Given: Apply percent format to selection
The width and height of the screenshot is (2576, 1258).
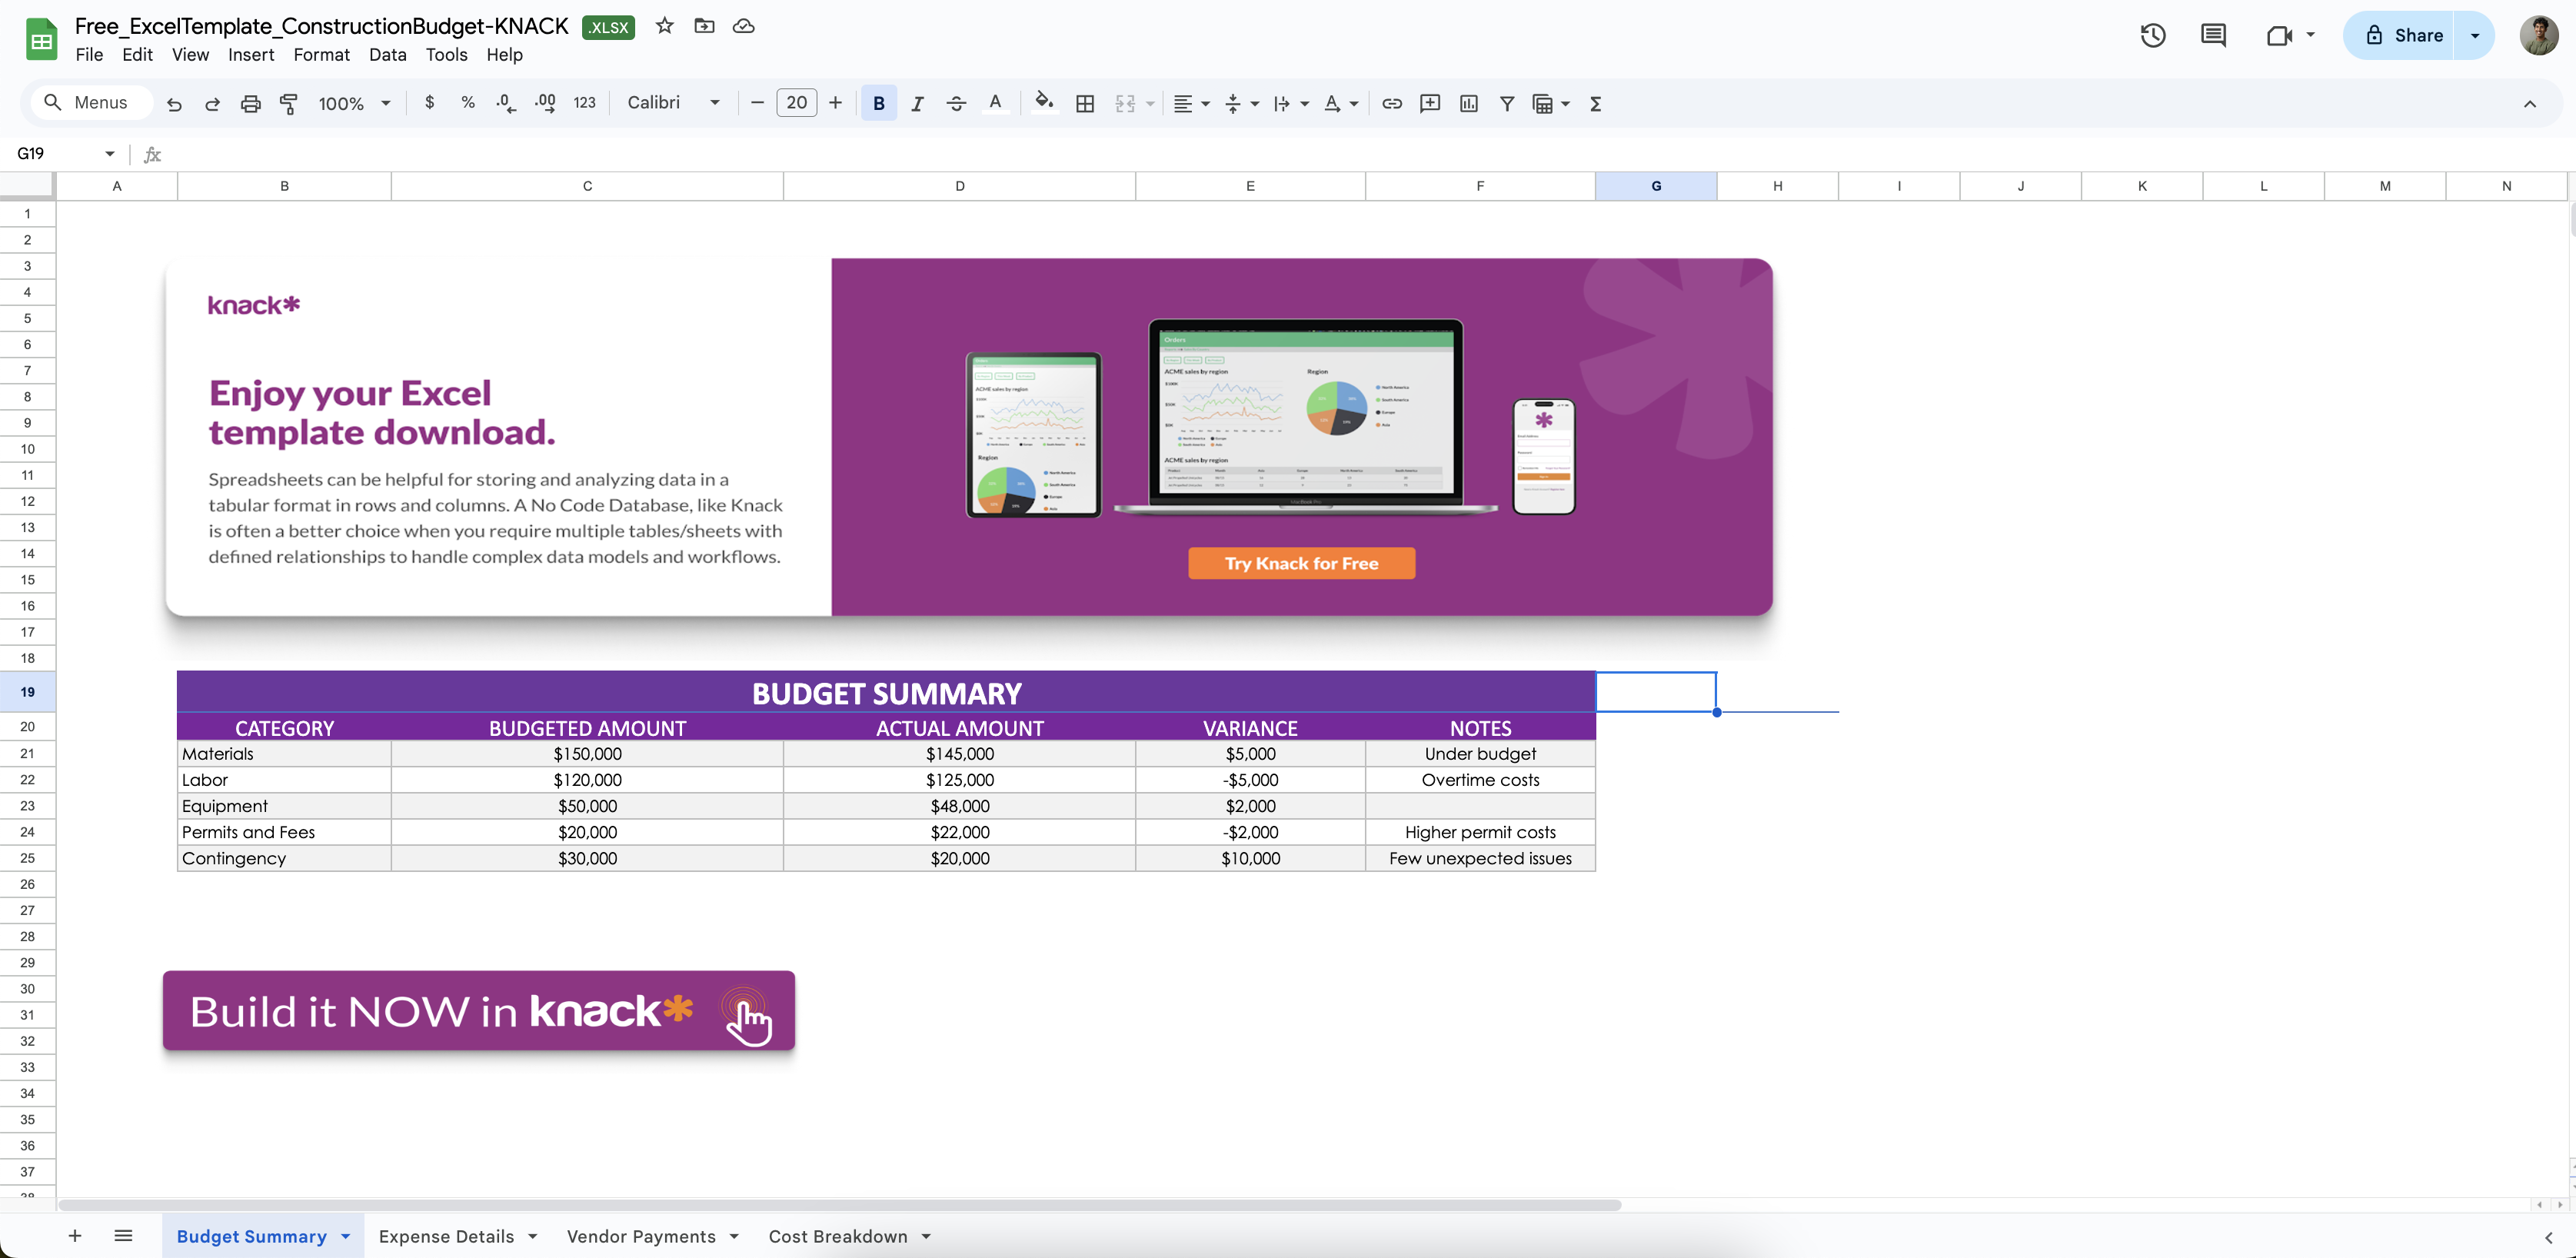Looking at the screenshot, I should 467,103.
